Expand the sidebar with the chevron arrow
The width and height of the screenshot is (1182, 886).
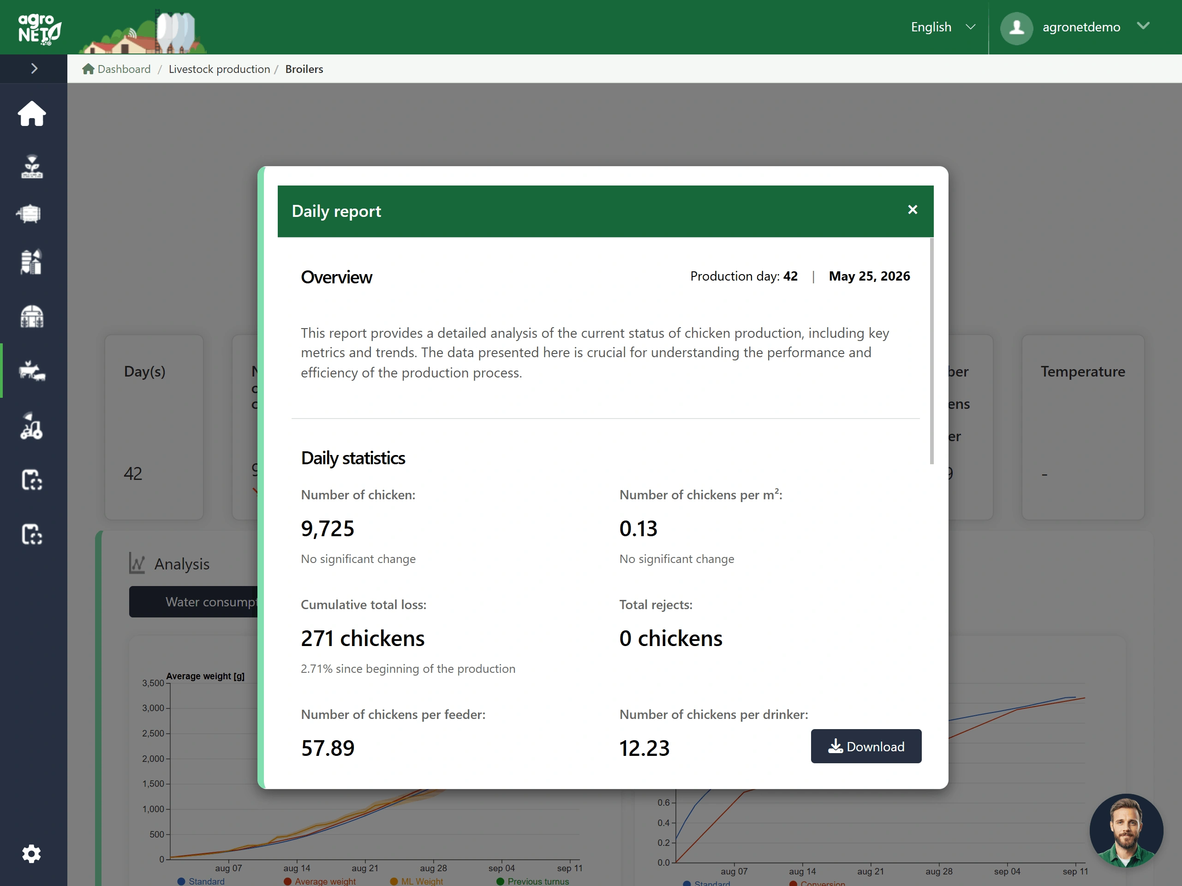34,68
